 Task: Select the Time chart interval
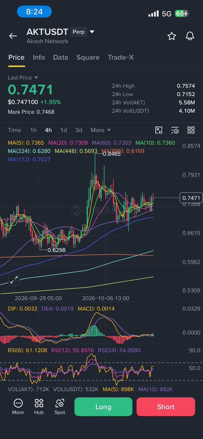coord(14,130)
